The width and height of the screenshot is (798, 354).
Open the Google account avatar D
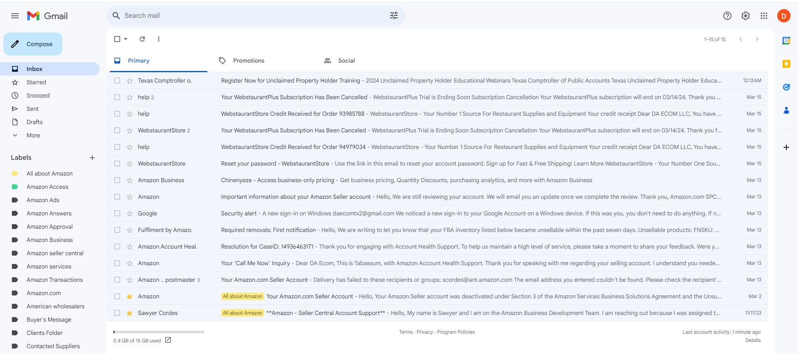[784, 16]
